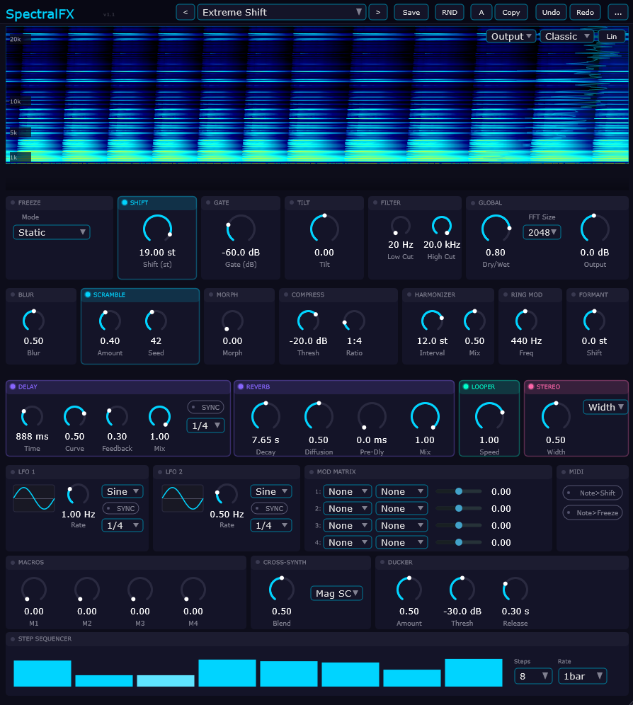Click the Compress Thresh knob
This screenshot has width=633, height=705.
click(x=308, y=321)
